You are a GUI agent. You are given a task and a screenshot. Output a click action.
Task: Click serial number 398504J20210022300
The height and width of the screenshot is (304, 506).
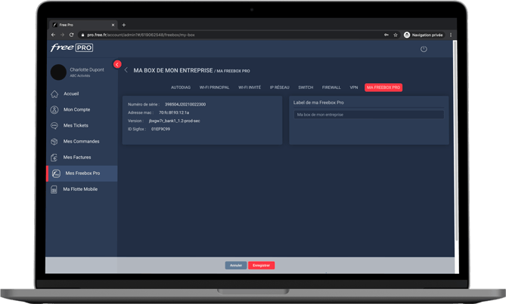point(185,104)
